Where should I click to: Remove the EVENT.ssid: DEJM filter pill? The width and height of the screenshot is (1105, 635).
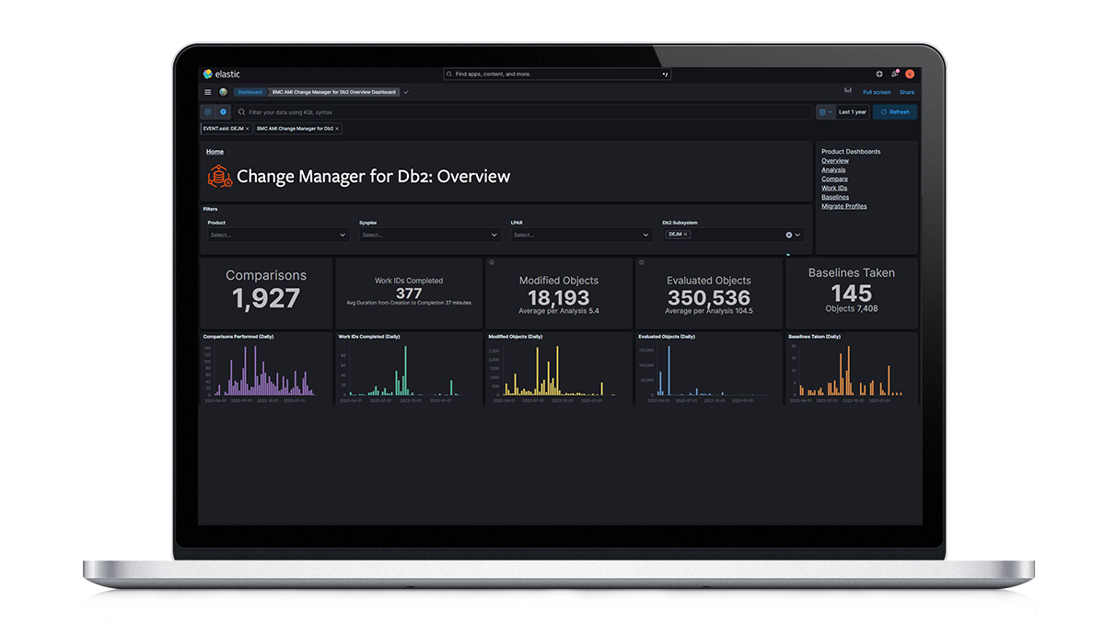pos(247,129)
